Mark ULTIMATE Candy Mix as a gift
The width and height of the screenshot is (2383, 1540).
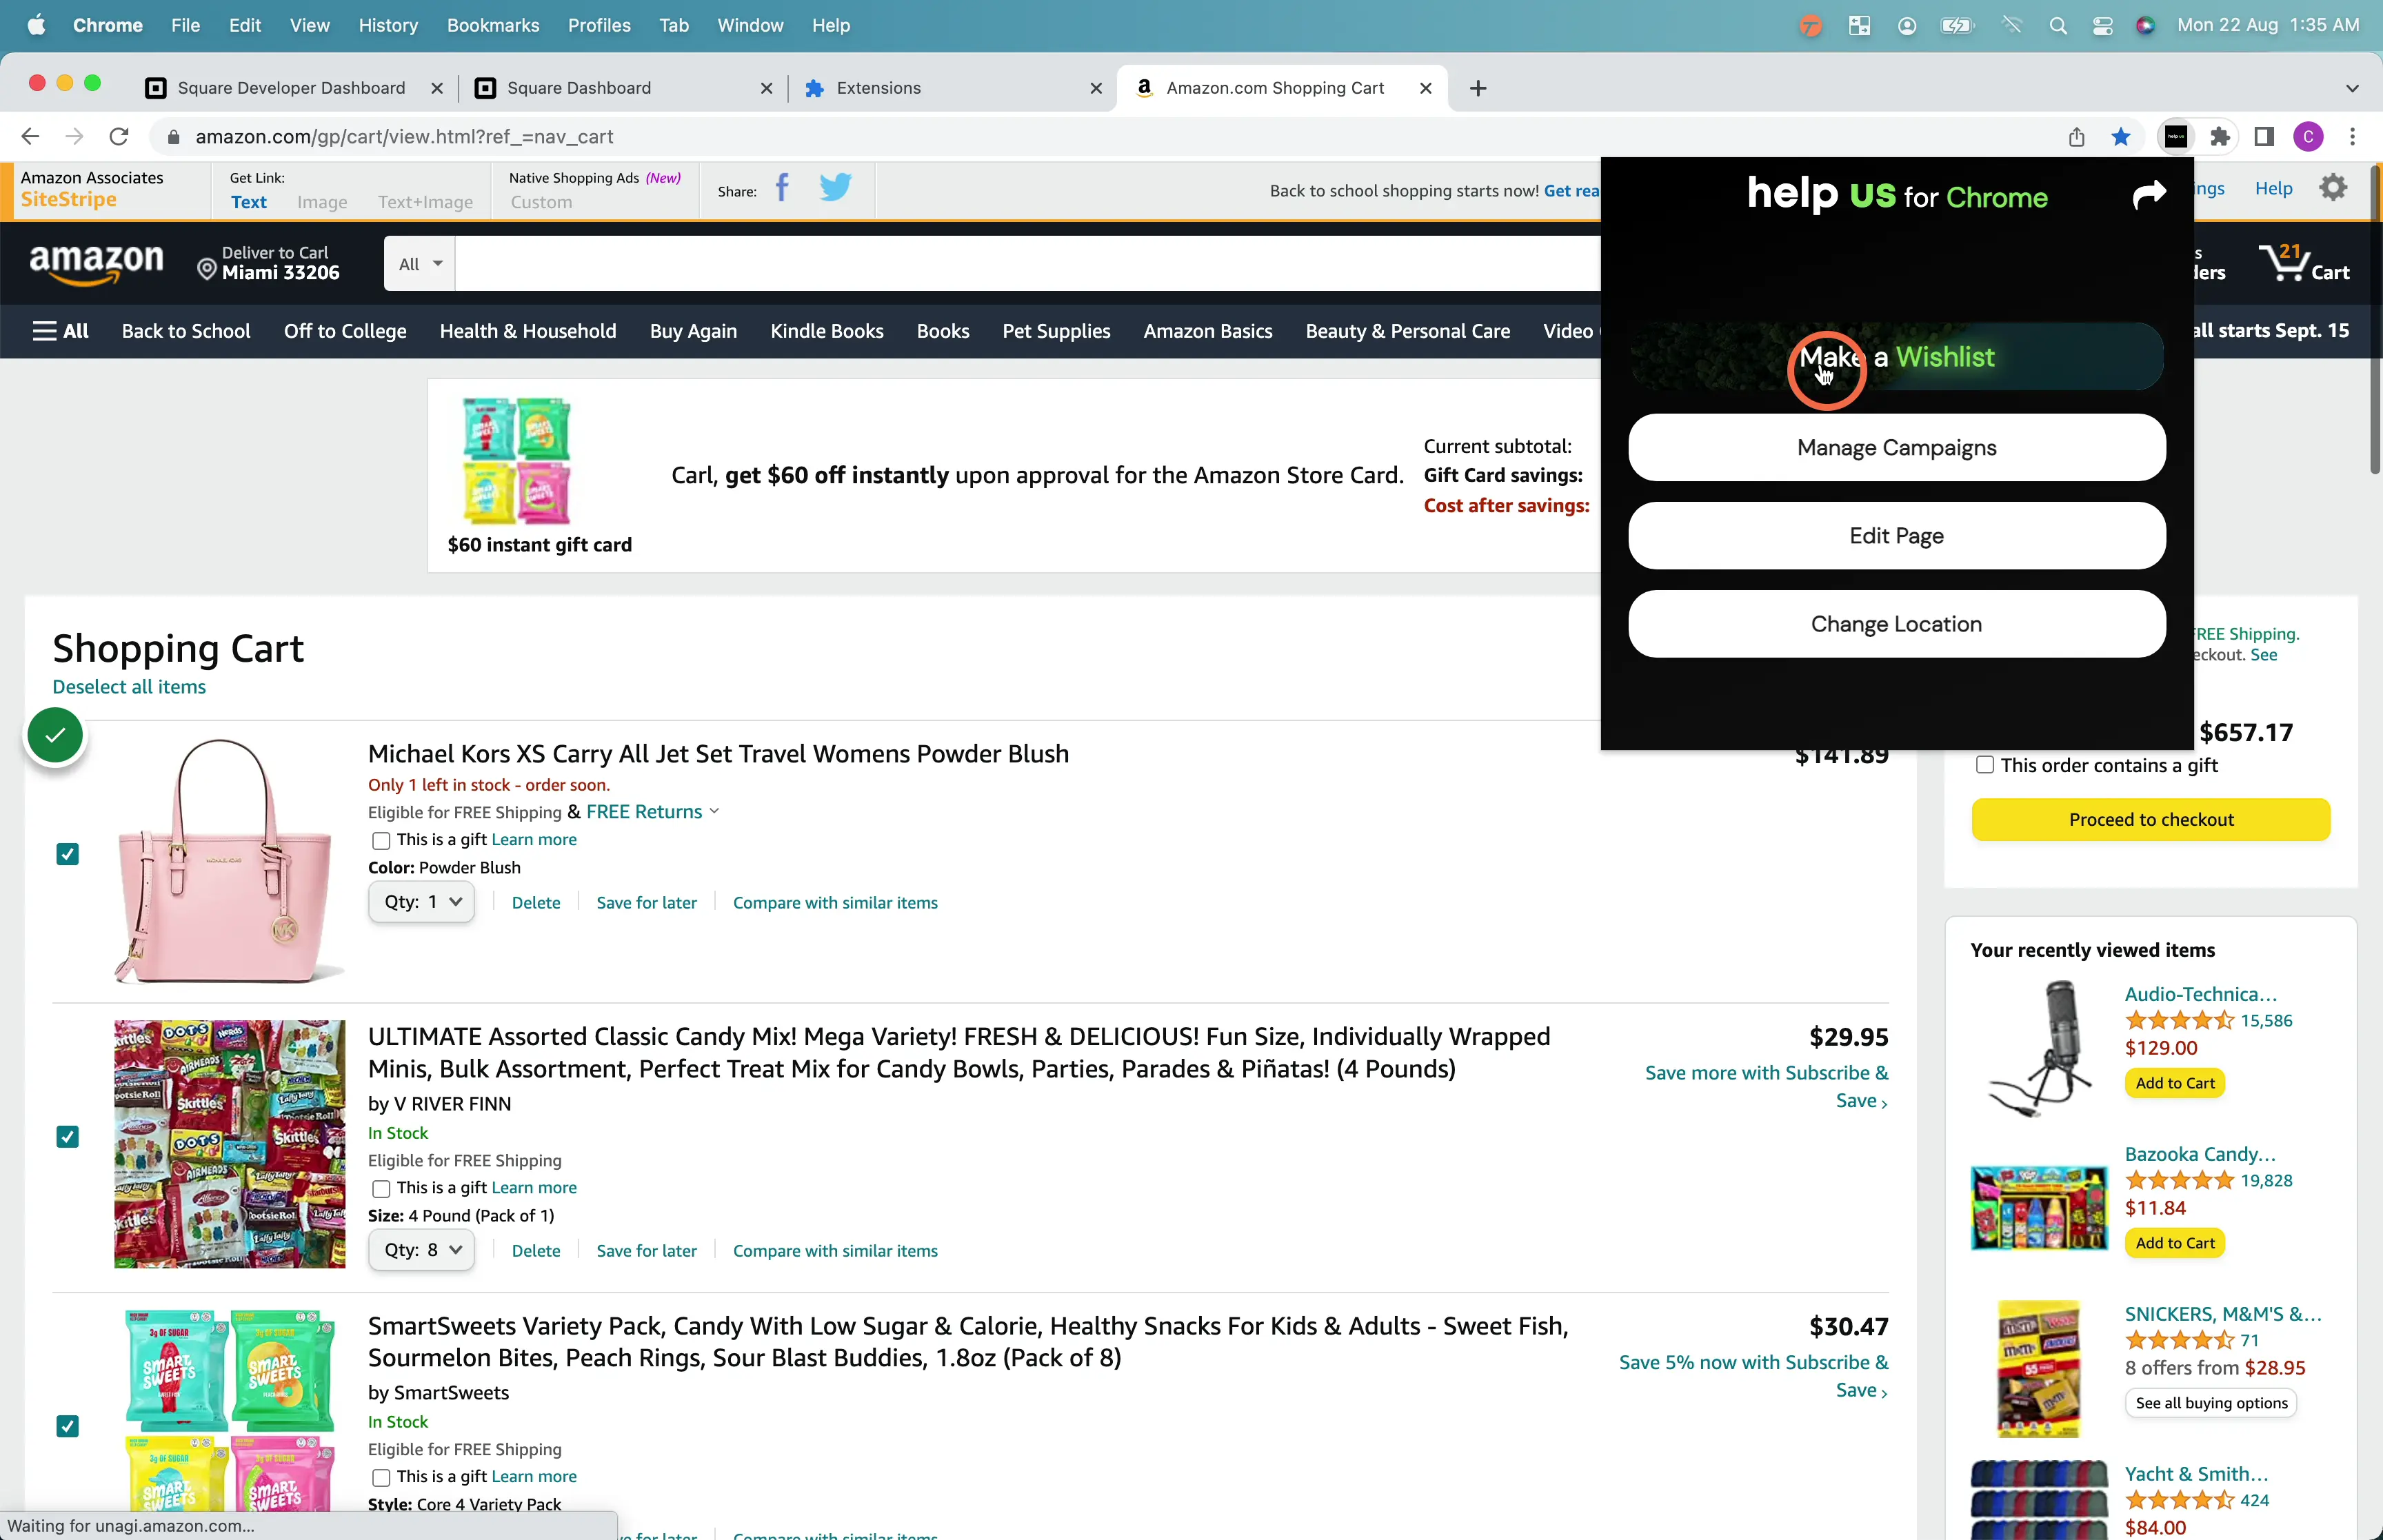pyautogui.click(x=380, y=1189)
